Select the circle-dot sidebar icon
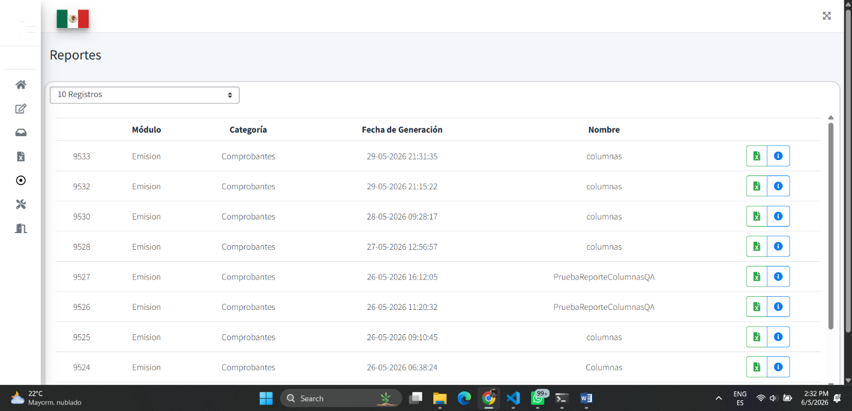 pos(21,180)
